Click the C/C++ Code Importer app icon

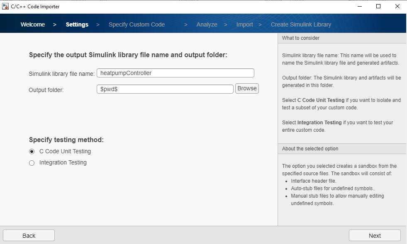[5, 6]
